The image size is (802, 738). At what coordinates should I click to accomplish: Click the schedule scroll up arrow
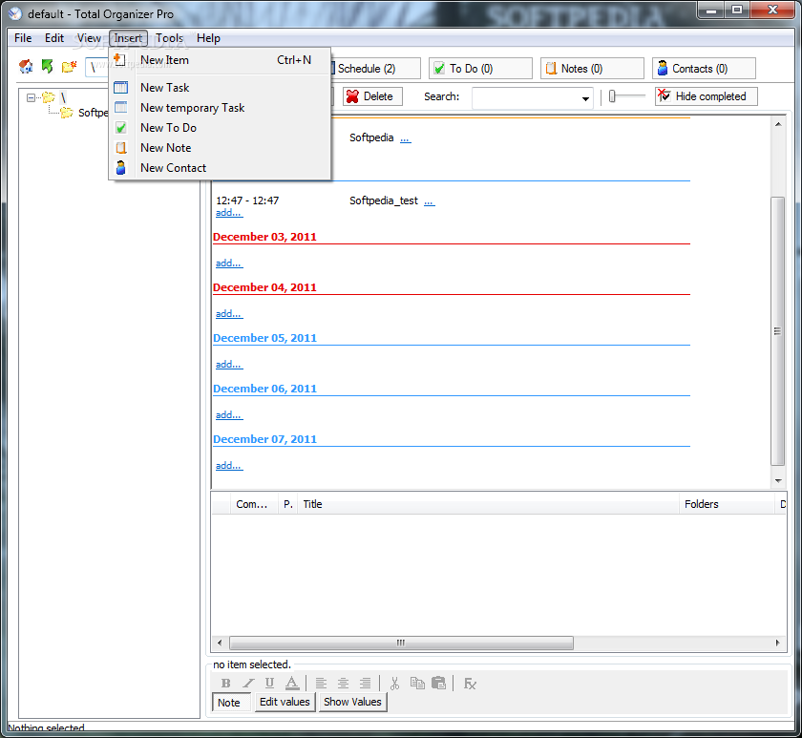point(778,124)
